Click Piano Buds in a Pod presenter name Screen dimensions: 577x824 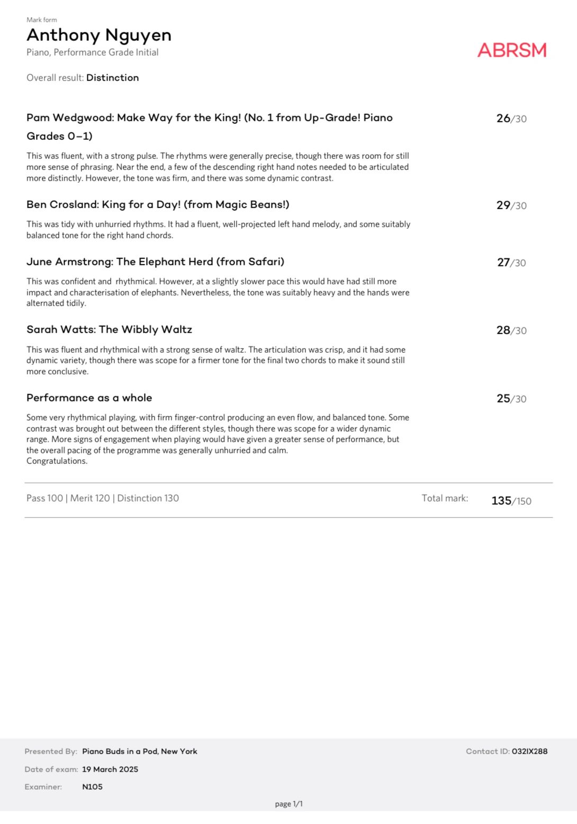coord(140,751)
